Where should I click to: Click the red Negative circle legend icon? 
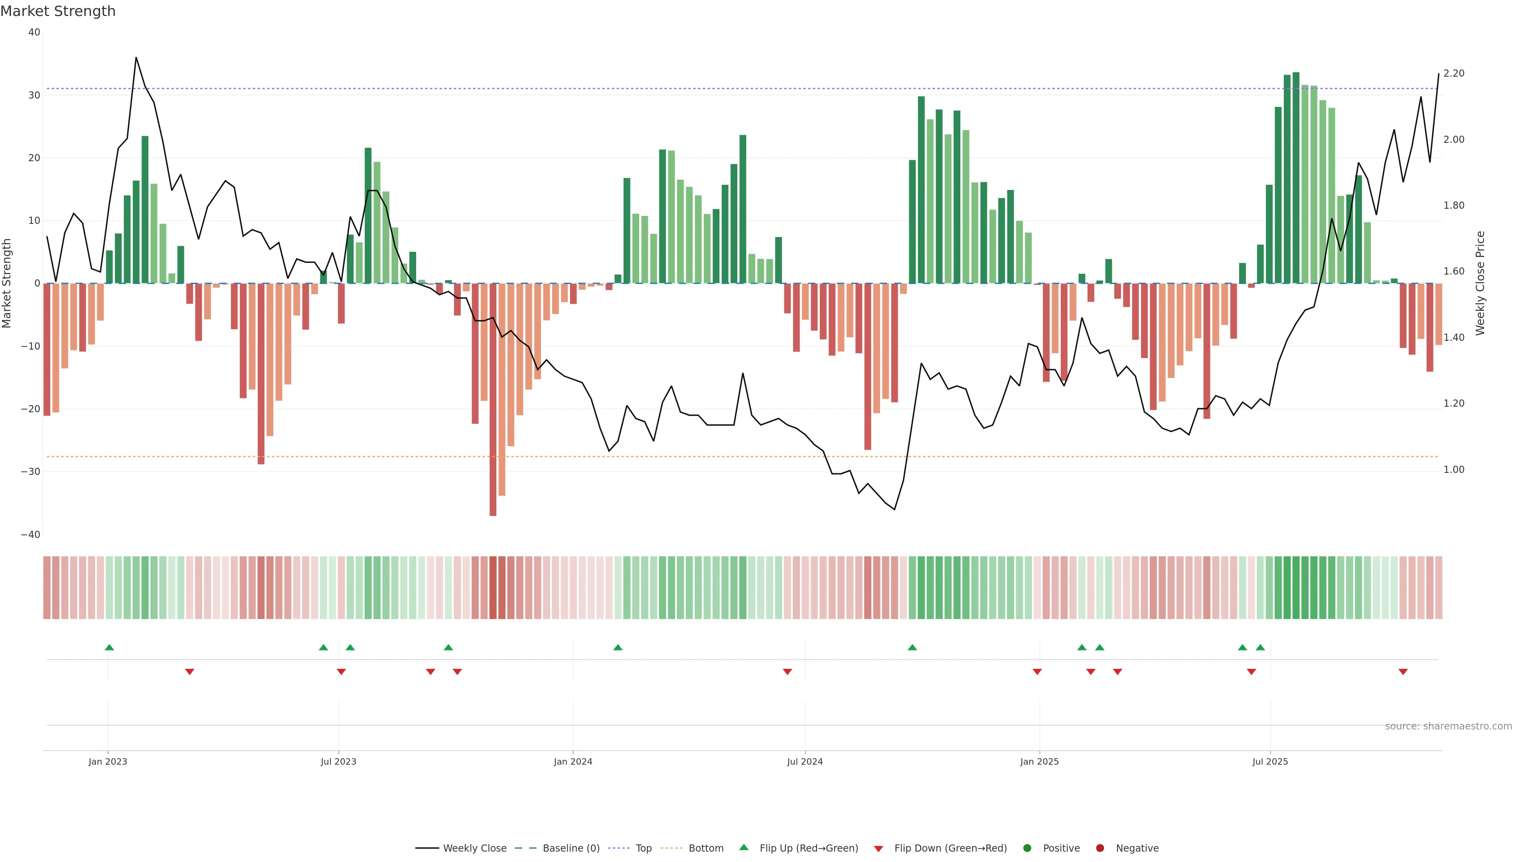click(x=1100, y=848)
